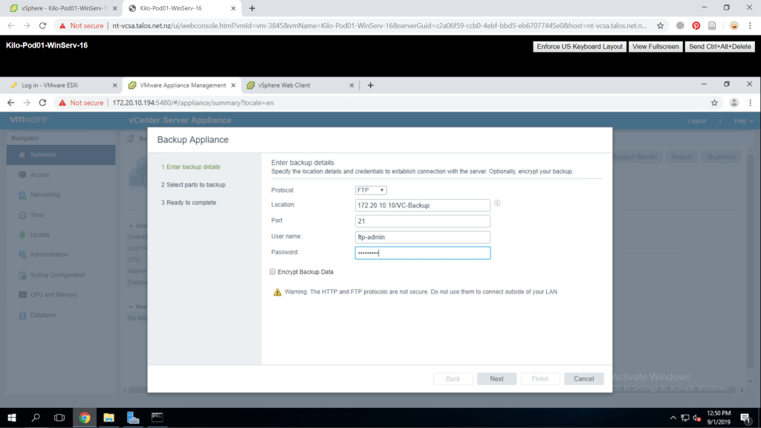Click Send Ctrl+Alt+Delete button
The width and height of the screenshot is (761, 428).
pyautogui.click(x=719, y=47)
